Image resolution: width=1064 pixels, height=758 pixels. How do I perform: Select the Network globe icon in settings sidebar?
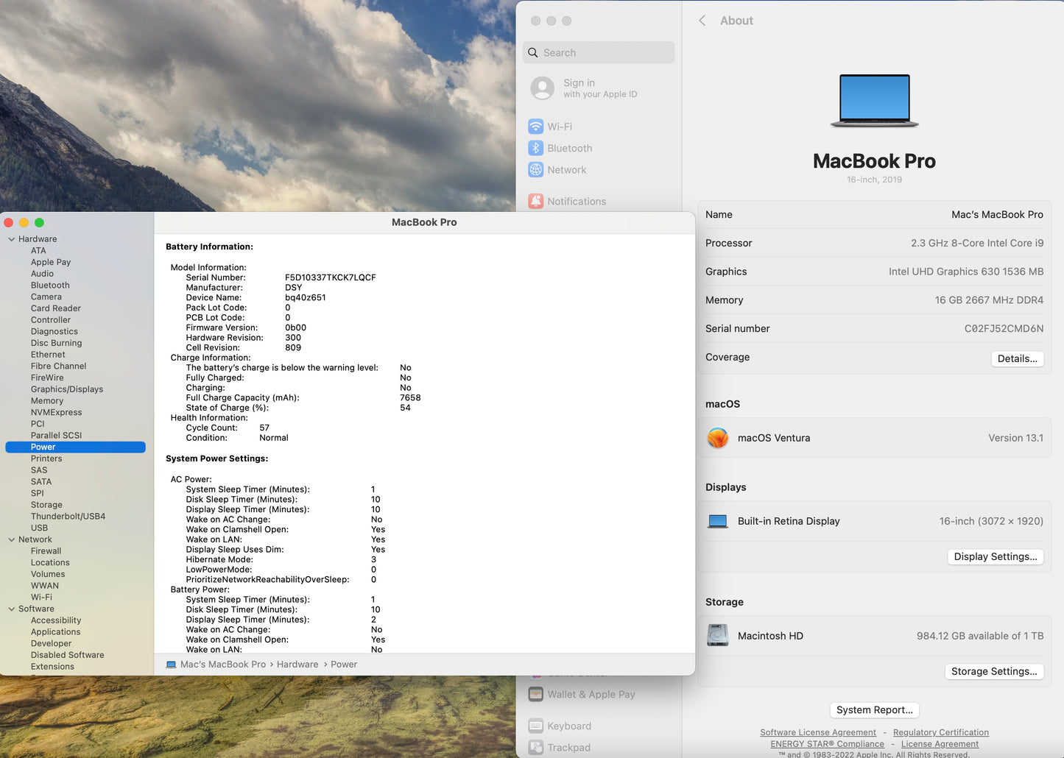pyautogui.click(x=535, y=169)
